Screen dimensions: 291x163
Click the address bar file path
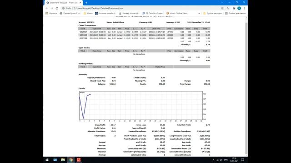98,8
